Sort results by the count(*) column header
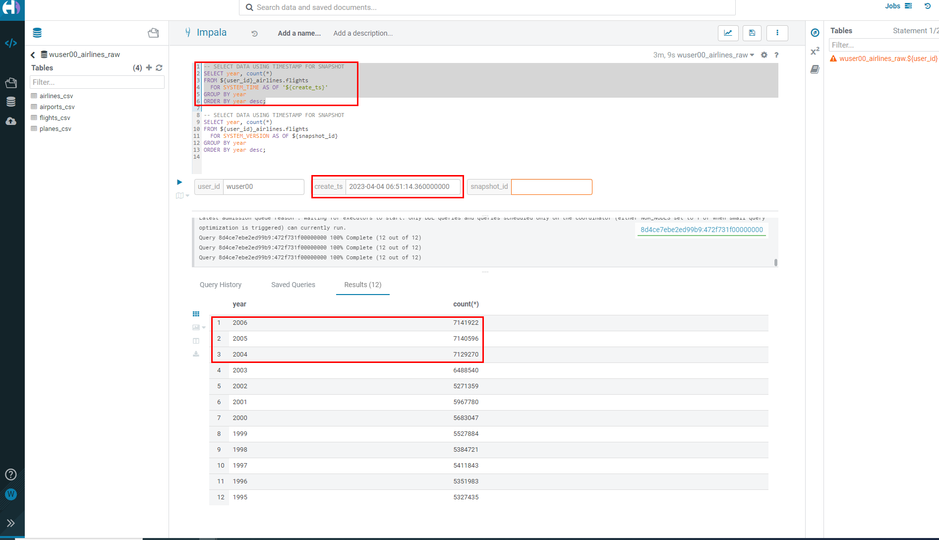Screen dimensions: 939x540 point(466,304)
